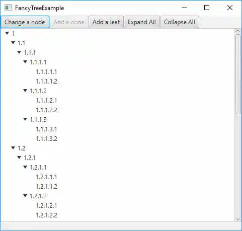Screen dimensions: 242x231
Task: Select the 1.2.1 node label
Action: click(x=30, y=158)
